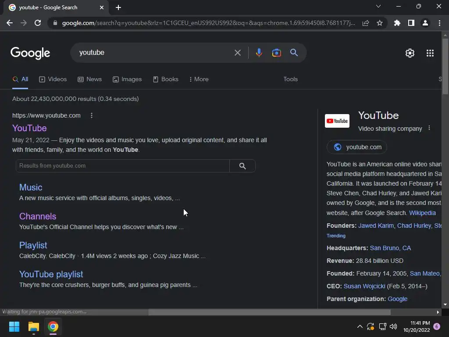This screenshot has height=337, width=449.
Task: Switch to the Images tab
Action: pyautogui.click(x=127, y=79)
